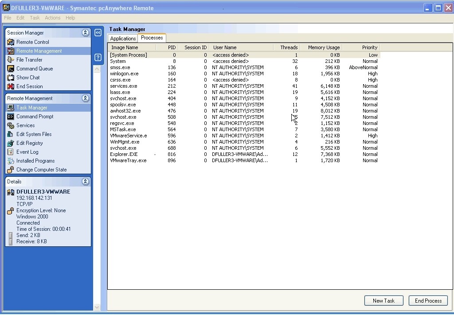Collapse the Details panel

[85, 181]
